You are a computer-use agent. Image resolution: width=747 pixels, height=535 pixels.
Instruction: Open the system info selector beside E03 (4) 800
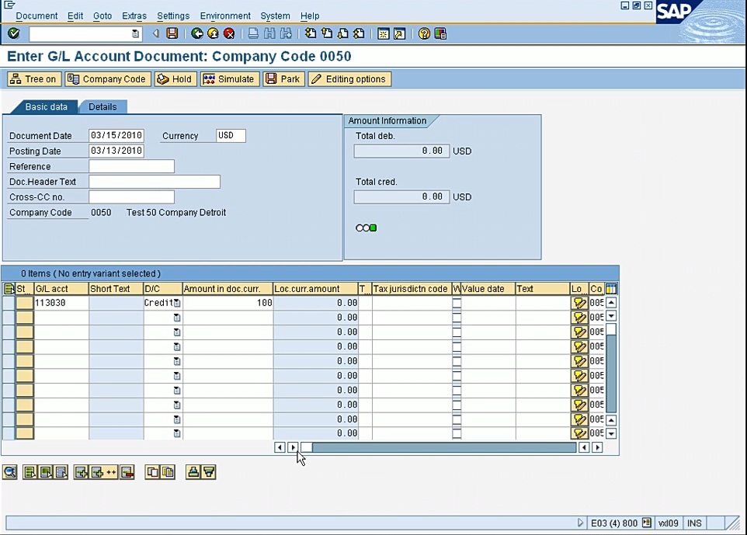point(647,523)
